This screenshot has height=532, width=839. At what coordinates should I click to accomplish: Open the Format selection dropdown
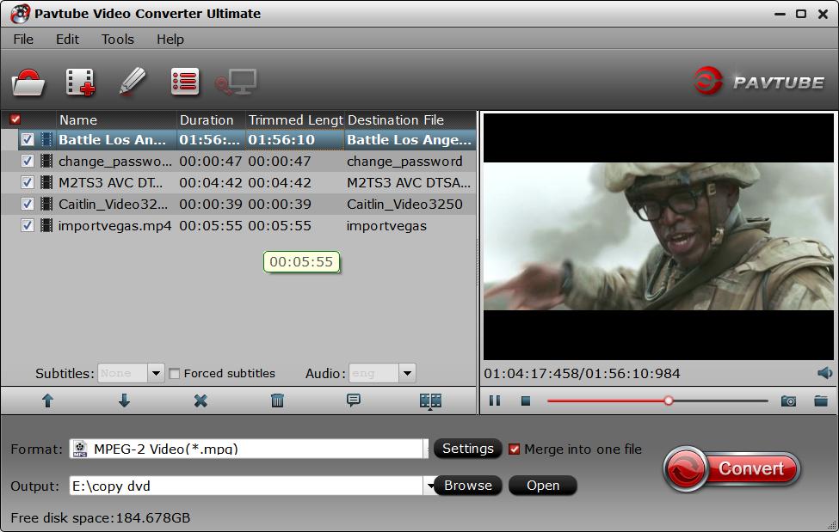(x=427, y=449)
